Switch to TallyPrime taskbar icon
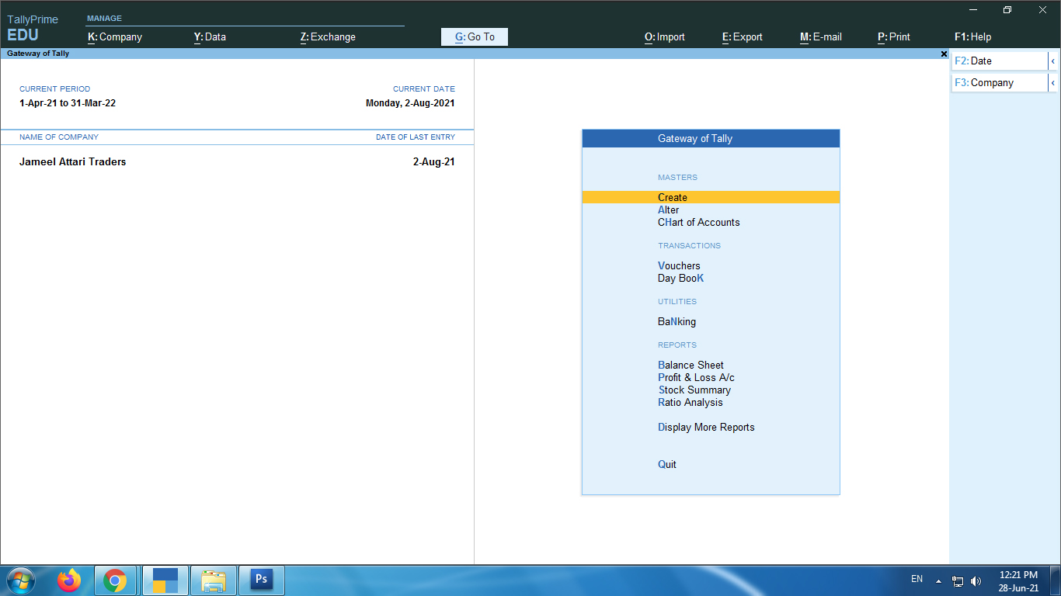The image size is (1061, 596). [x=165, y=580]
